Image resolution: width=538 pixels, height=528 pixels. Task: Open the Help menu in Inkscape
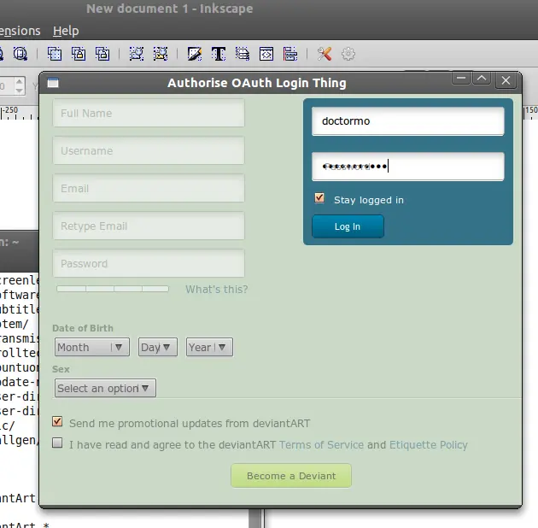click(x=66, y=31)
